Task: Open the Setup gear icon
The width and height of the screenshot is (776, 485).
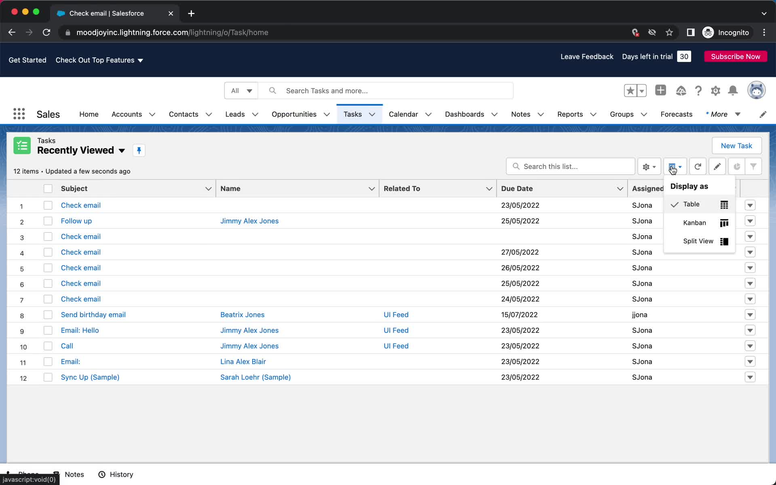Action: coord(715,91)
